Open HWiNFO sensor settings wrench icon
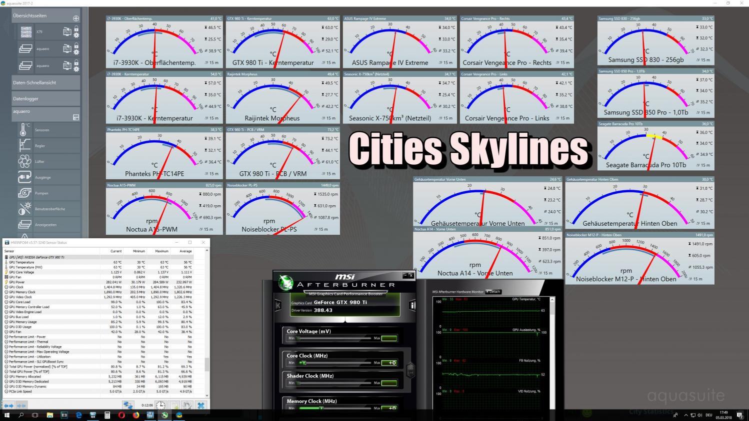Viewport: 749px width, 421px height. click(x=187, y=406)
